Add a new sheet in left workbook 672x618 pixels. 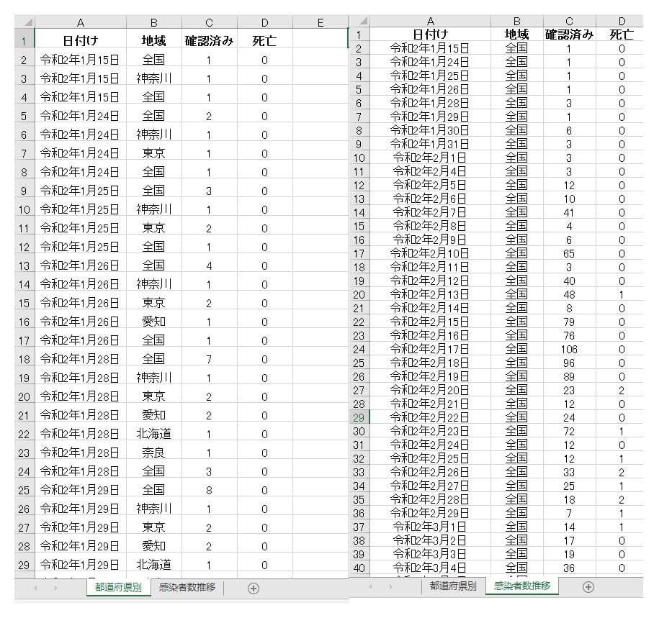254,589
